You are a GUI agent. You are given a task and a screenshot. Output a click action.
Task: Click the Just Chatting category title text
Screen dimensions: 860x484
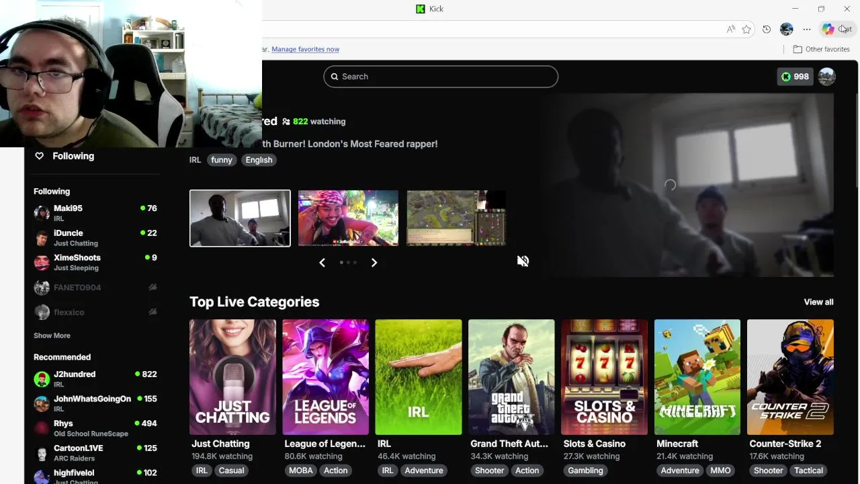pos(220,444)
